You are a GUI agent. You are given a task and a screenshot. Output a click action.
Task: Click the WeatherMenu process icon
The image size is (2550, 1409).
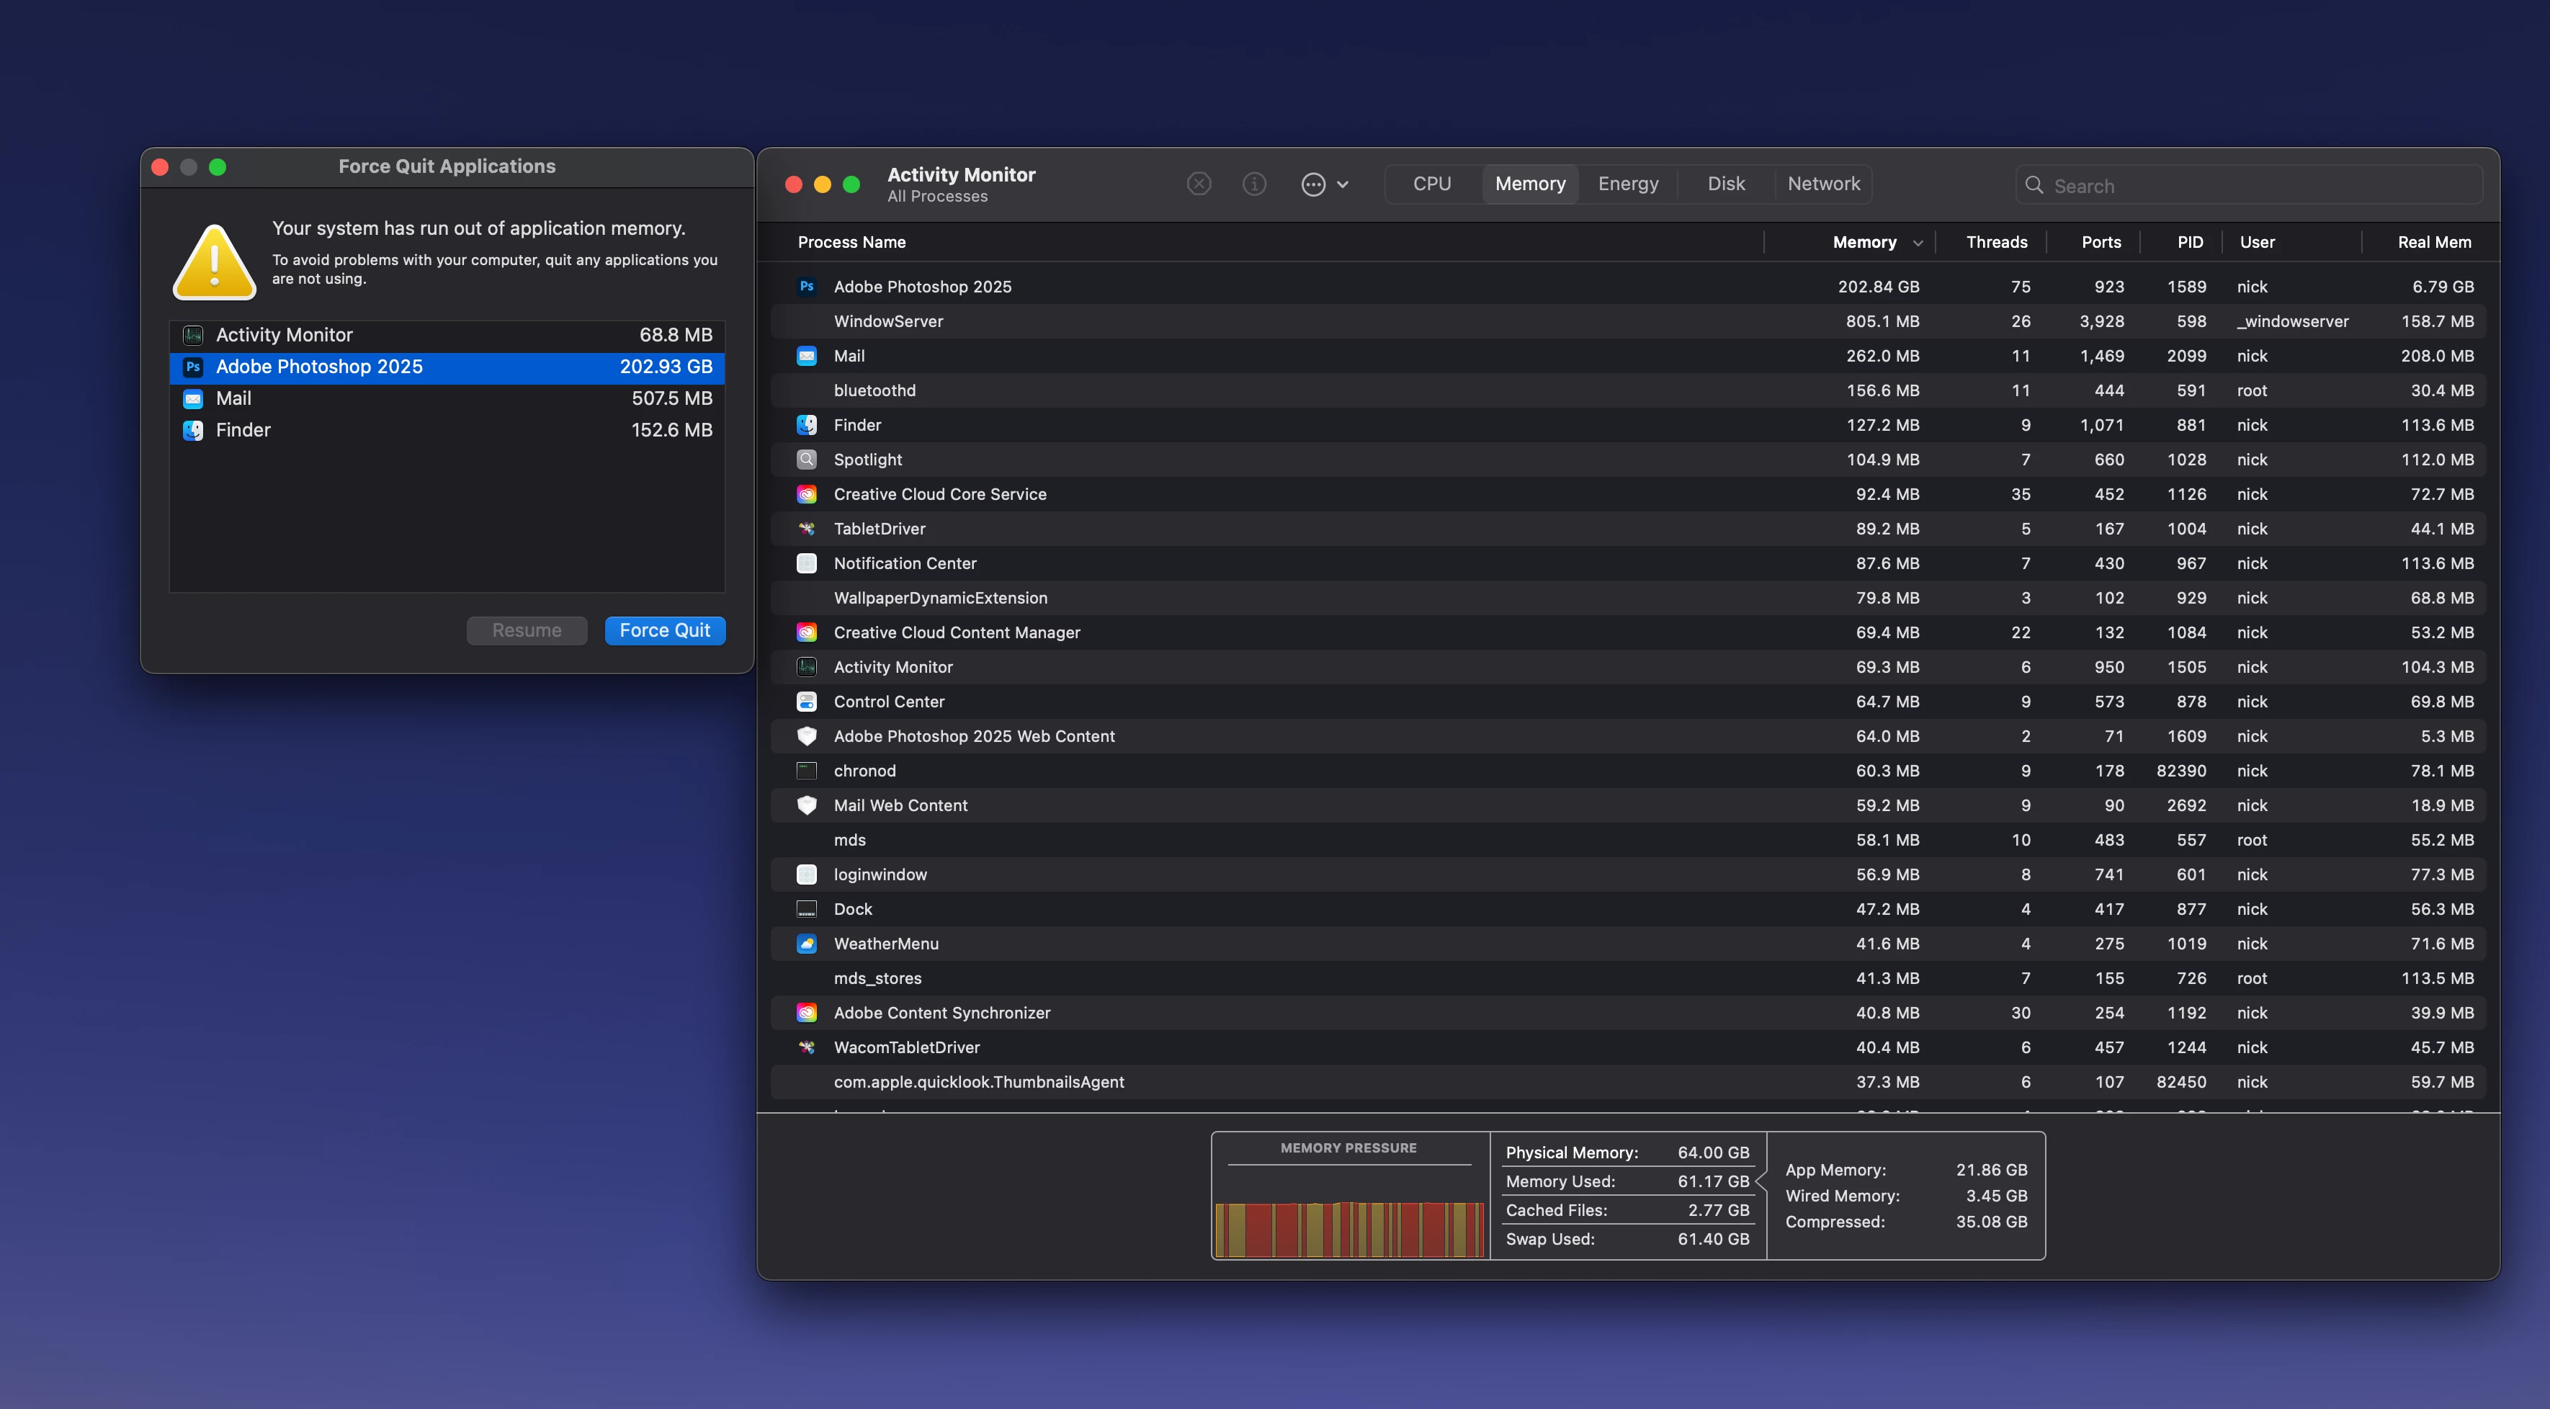click(x=807, y=944)
